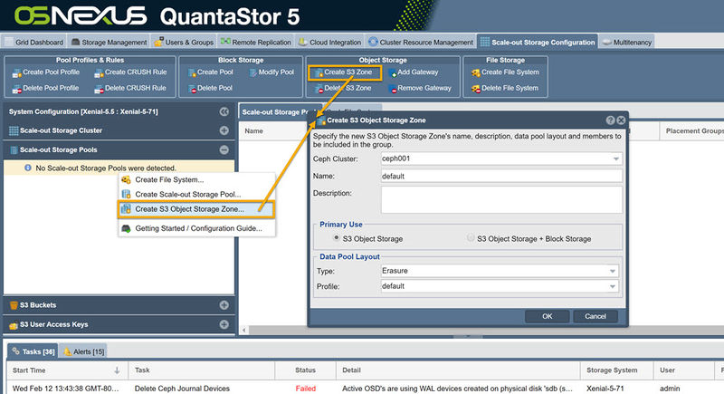The width and height of the screenshot is (724, 394).
Task: Click Create S3 Zone toolbar button
Action: 345,72
